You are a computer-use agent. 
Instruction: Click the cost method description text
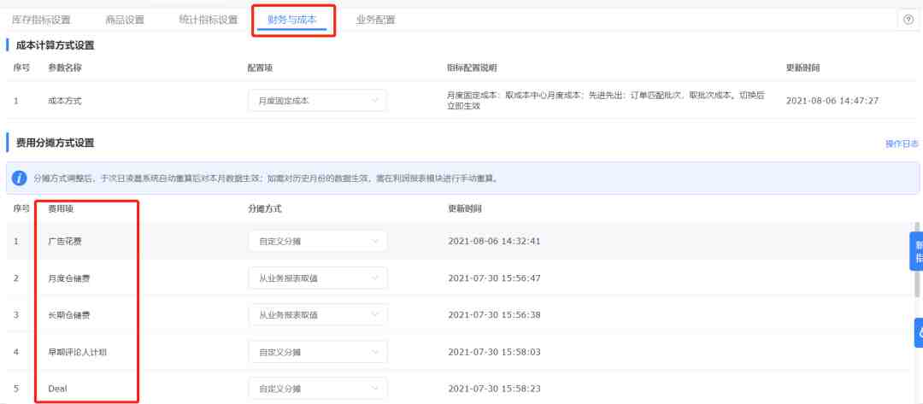coord(606,101)
